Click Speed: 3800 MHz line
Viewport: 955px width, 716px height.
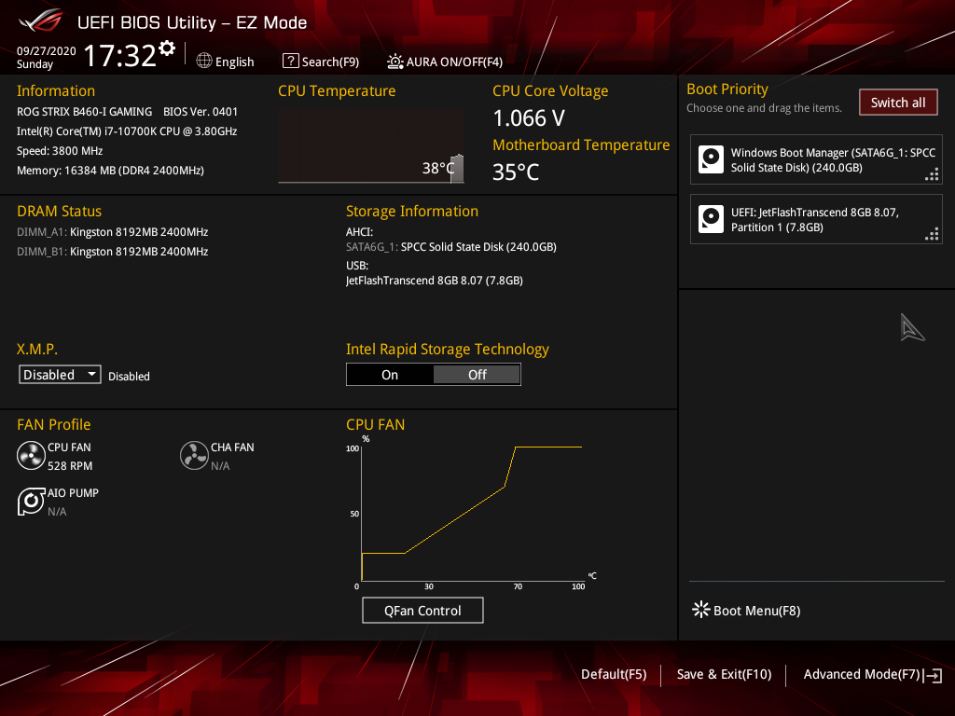[x=60, y=151]
